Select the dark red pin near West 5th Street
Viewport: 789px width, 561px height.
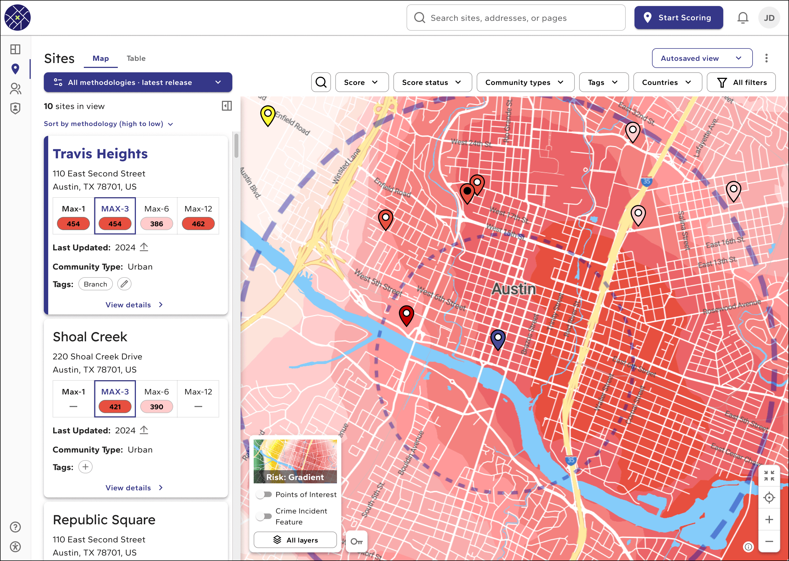tap(407, 316)
